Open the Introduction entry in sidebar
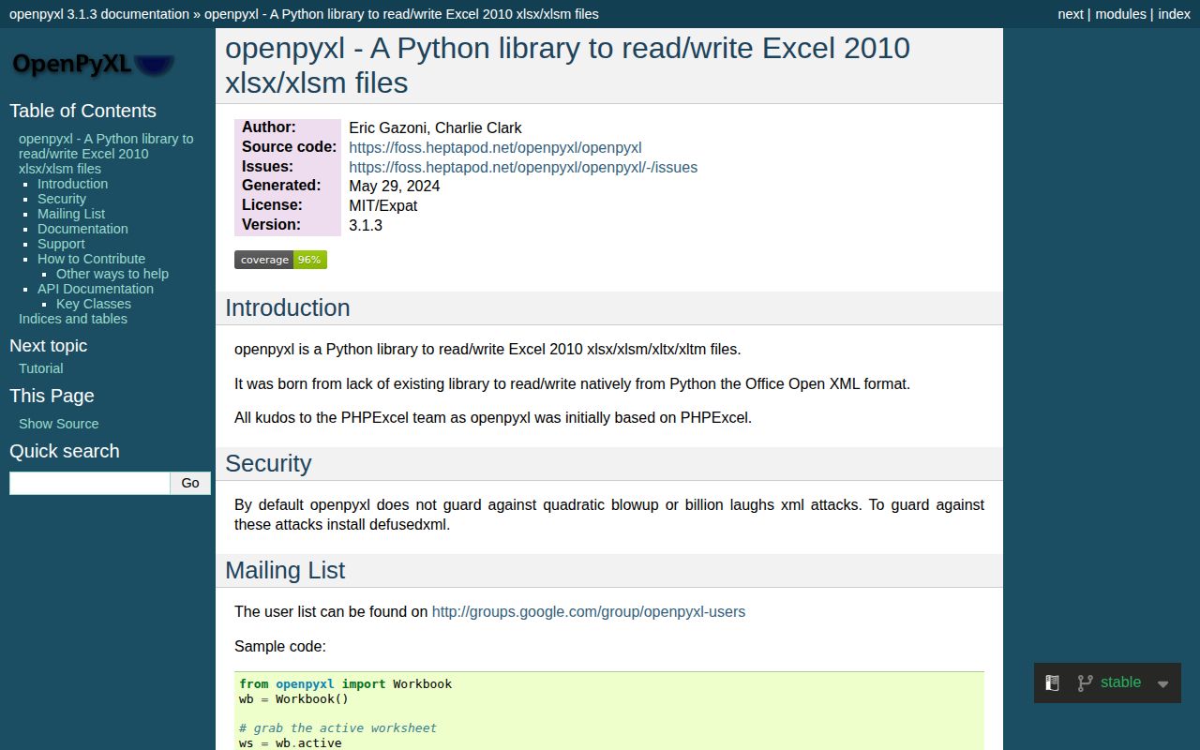 72,184
